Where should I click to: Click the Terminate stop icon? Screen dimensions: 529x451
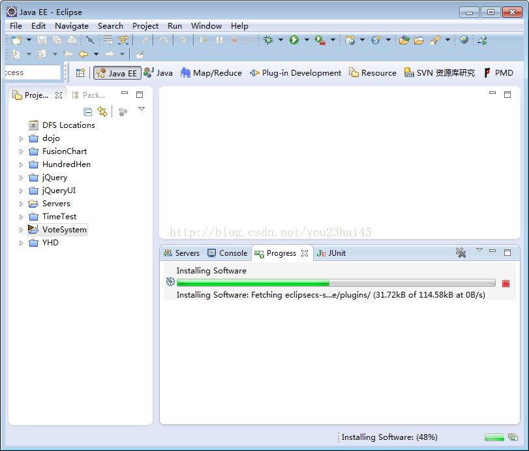(x=234, y=40)
